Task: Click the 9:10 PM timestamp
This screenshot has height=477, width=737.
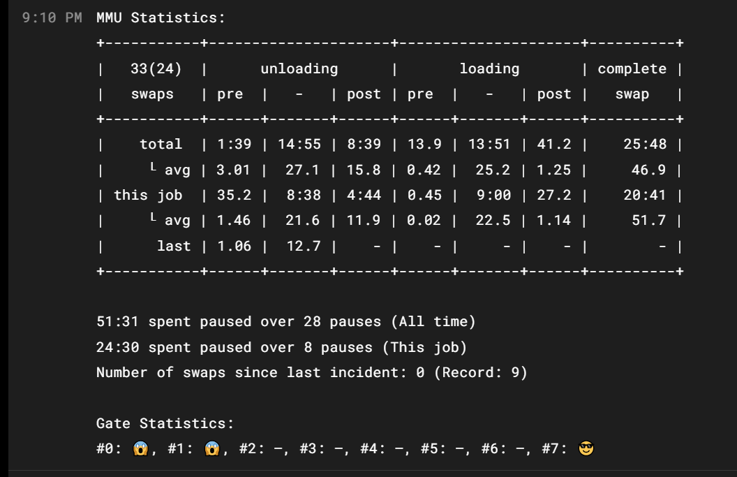Action: pyautogui.click(x=52, y=18)
